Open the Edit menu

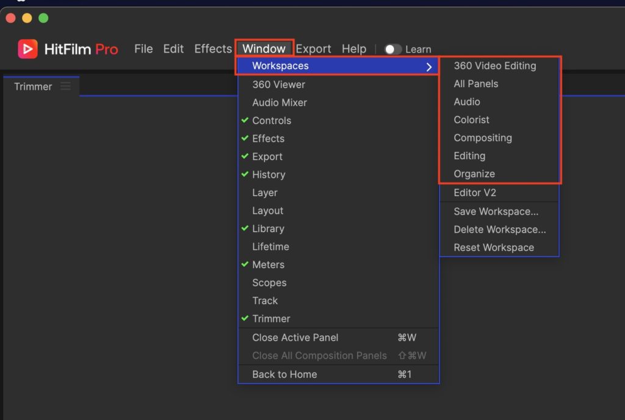pos(173,49)
